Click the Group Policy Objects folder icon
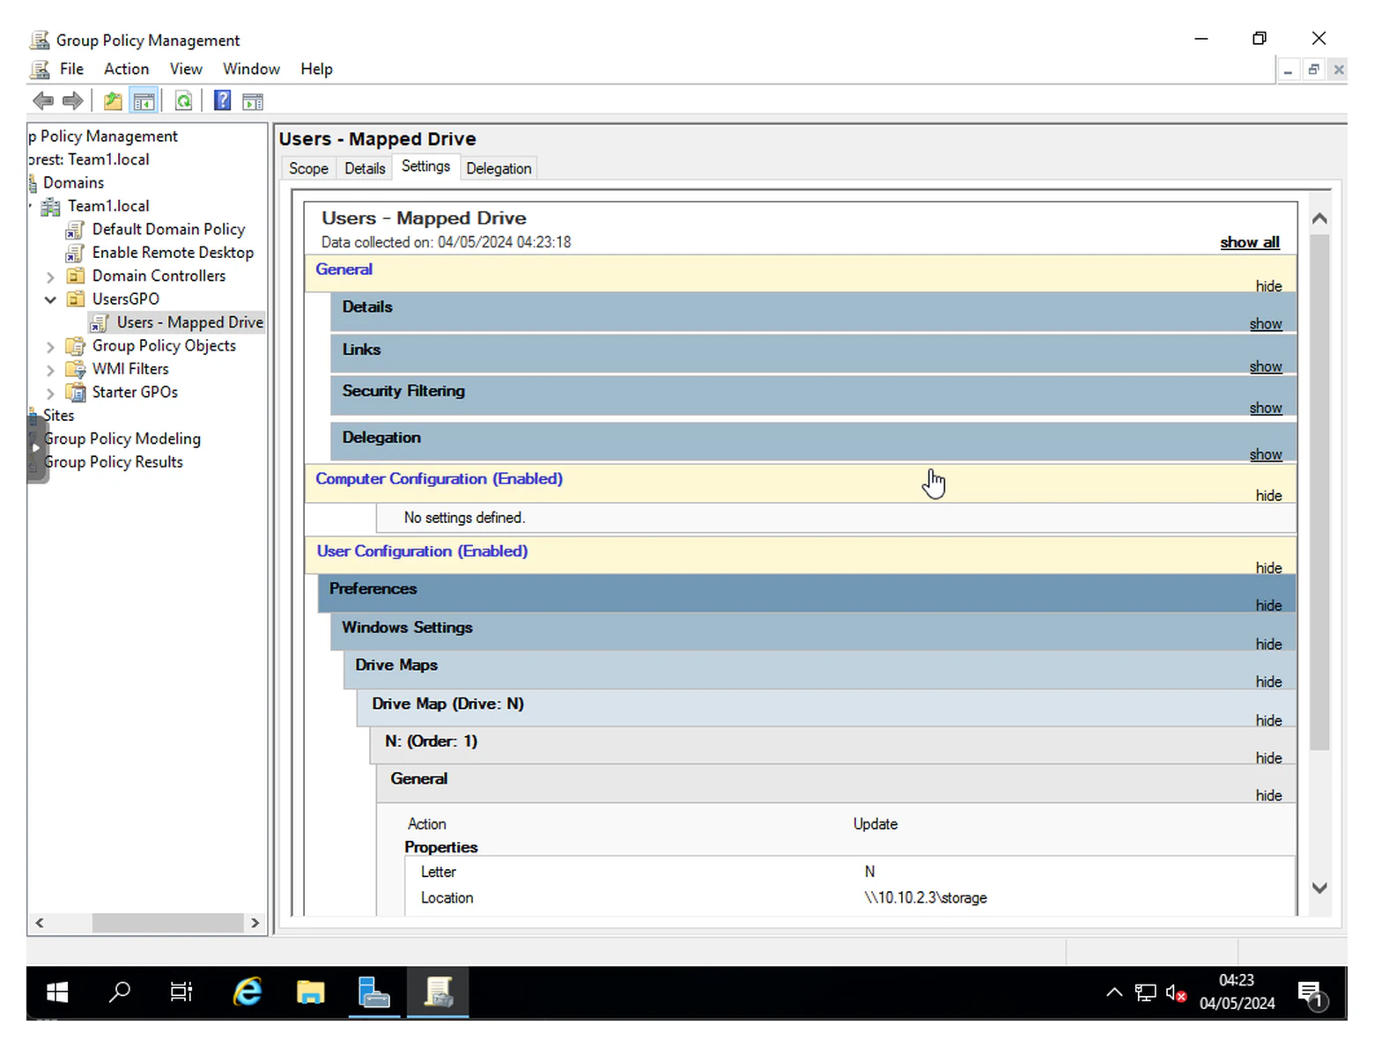Screen dimensions: 1374x1047 click(77, 346)
